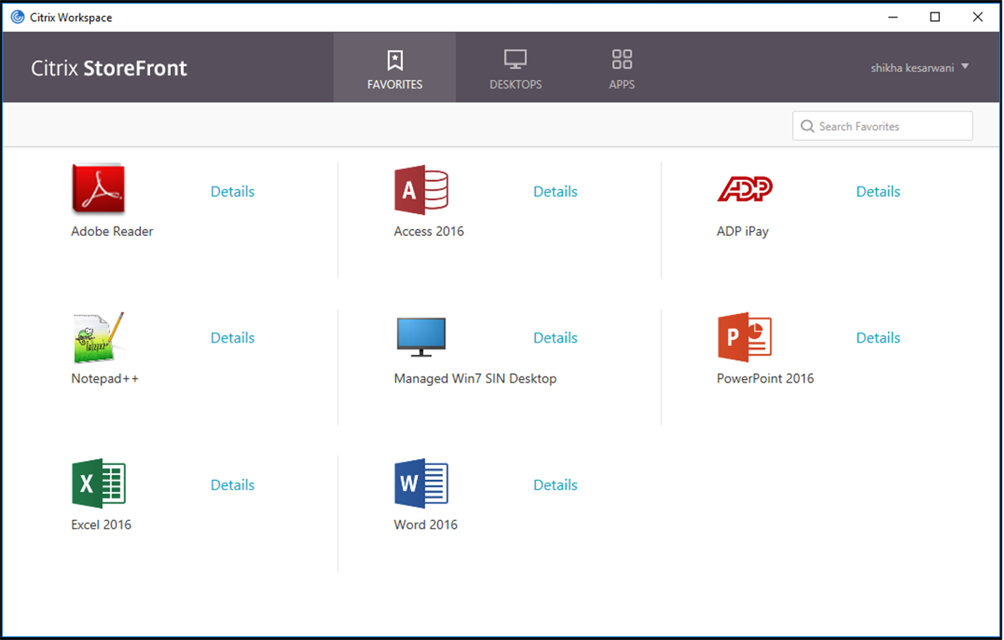Click into the Search Favorites field
1004x640 pixels.
pyautogui.click(x=882, y=126)
